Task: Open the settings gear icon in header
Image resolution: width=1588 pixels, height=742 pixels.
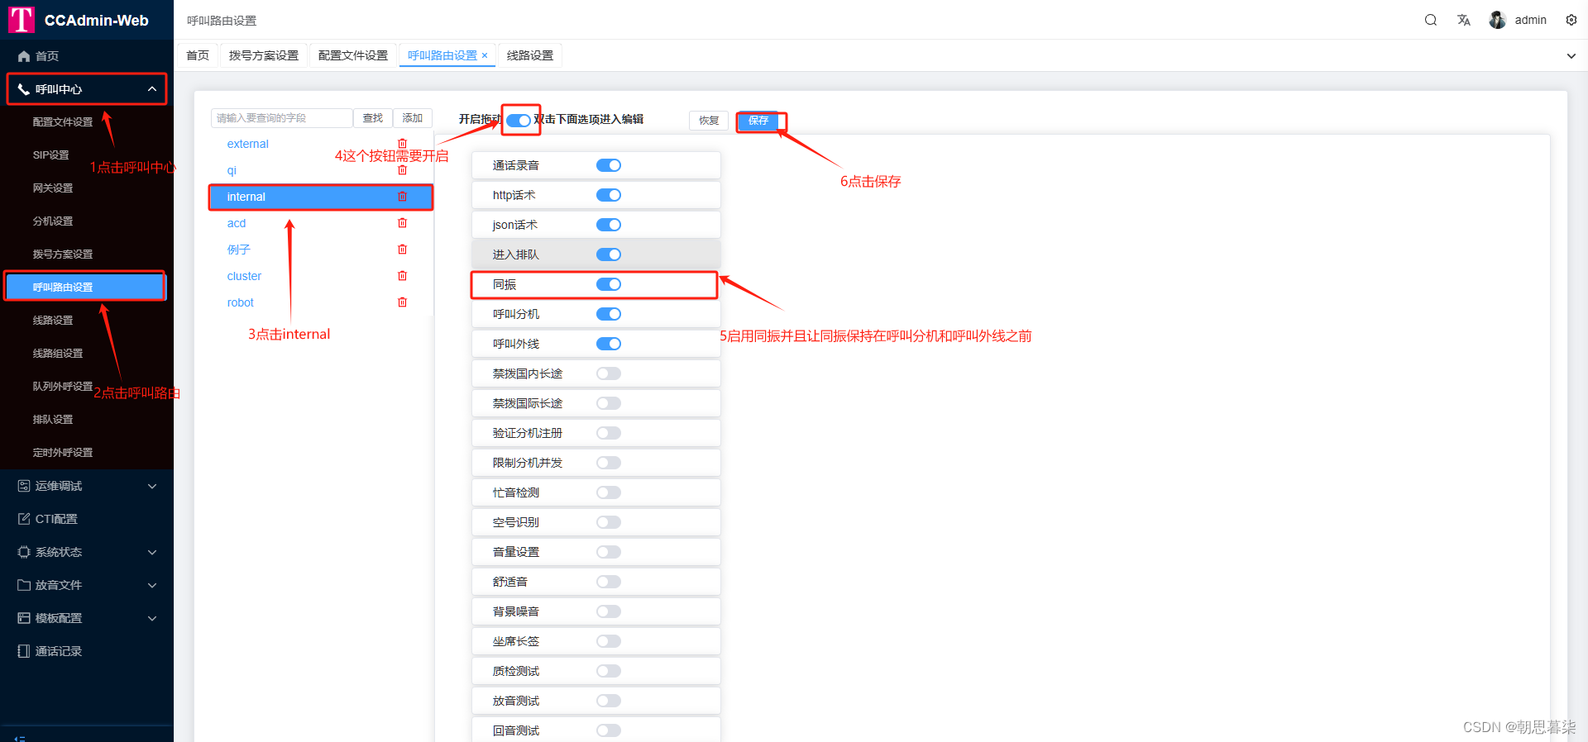Action: point(1571,20)
